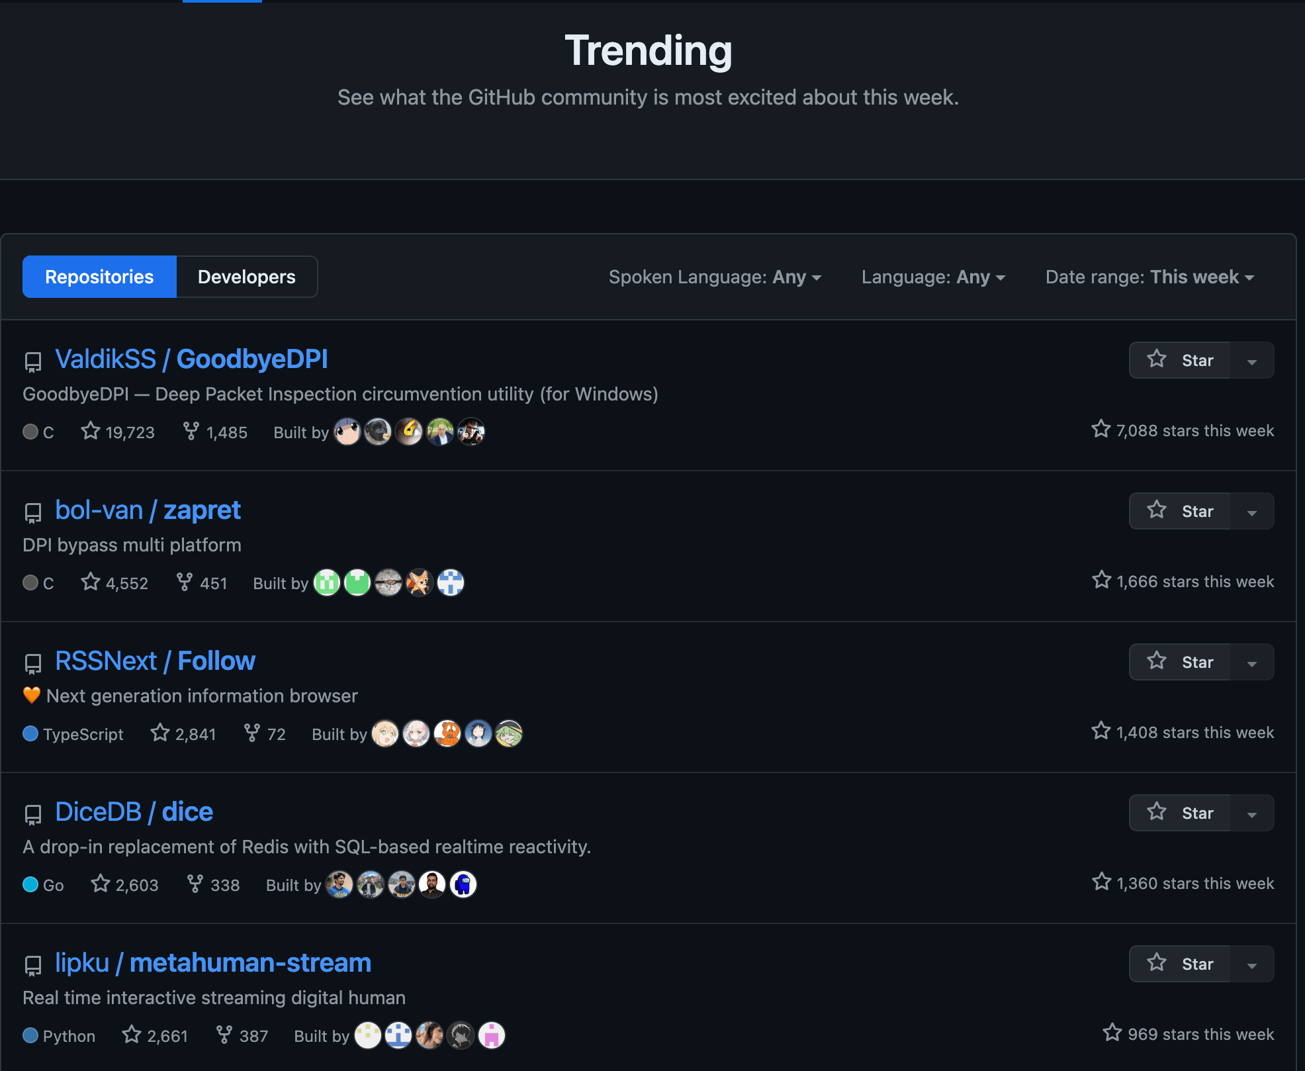Star the ValdikSS/GoodbyeDPI repository
The image size is (1305, 1071).
click(x=1180, y=360)
